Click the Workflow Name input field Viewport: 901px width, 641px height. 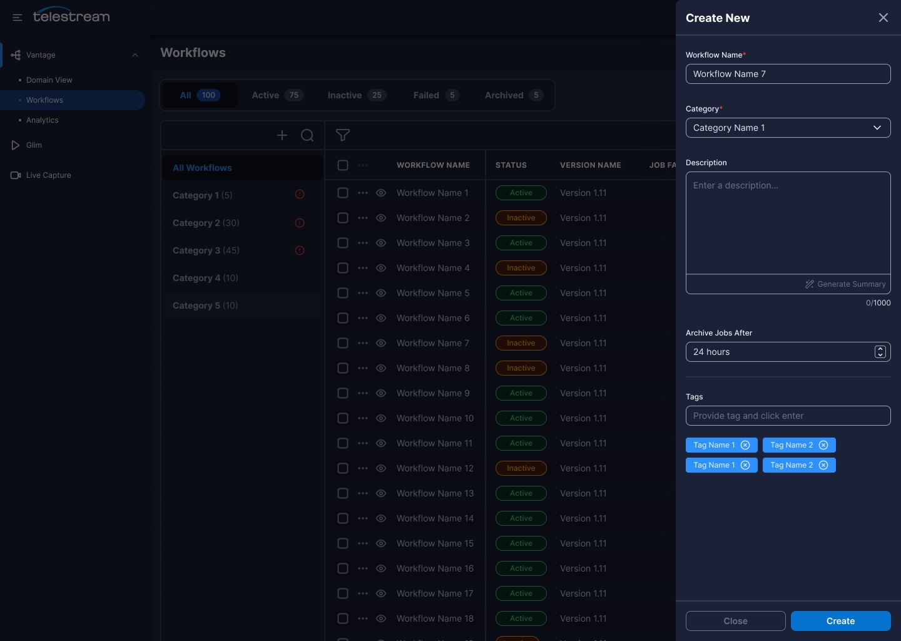pyautogui.click(x=788, y=74)
